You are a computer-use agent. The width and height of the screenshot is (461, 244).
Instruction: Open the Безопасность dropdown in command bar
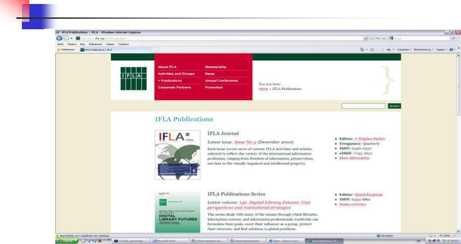click(423, 50)
